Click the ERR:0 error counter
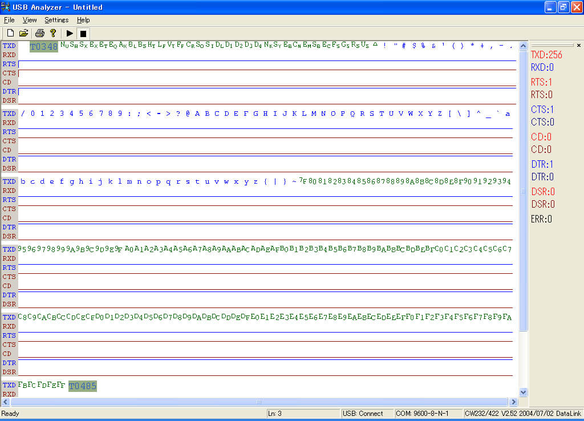The height and width of the screenshot is (421, 584). [x=541, y=219]
